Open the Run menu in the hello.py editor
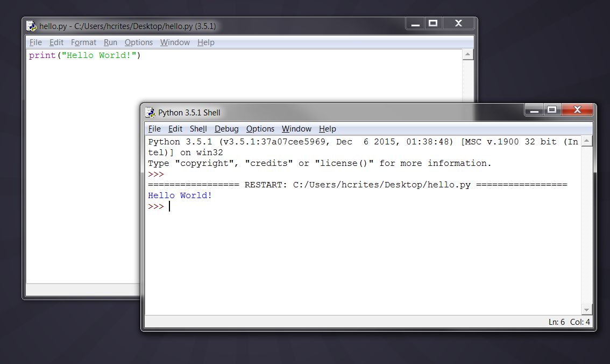Viewport: 610px width, 364px height. (110, 42)
